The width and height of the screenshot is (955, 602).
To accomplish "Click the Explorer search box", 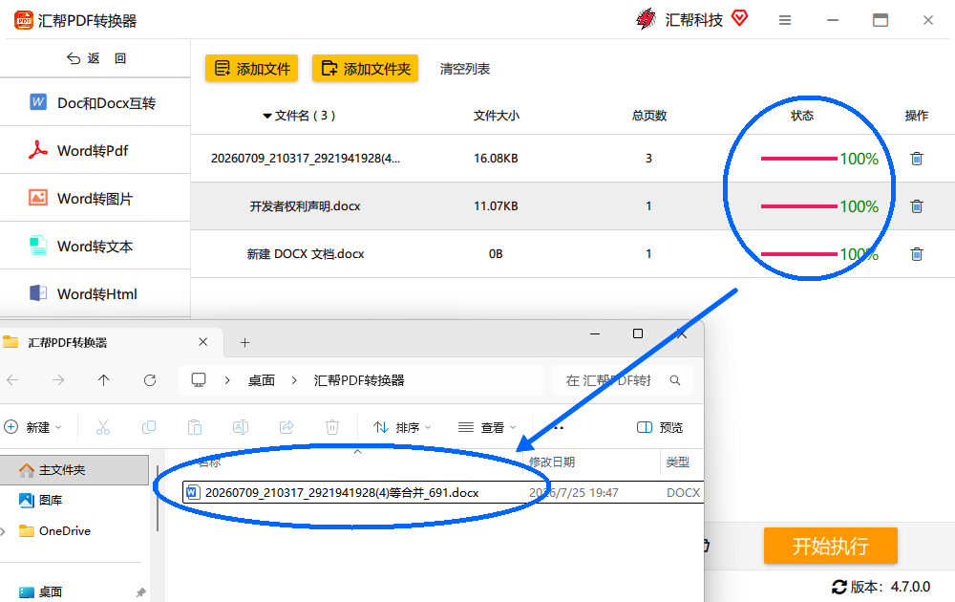I will (x=622, y=380).
